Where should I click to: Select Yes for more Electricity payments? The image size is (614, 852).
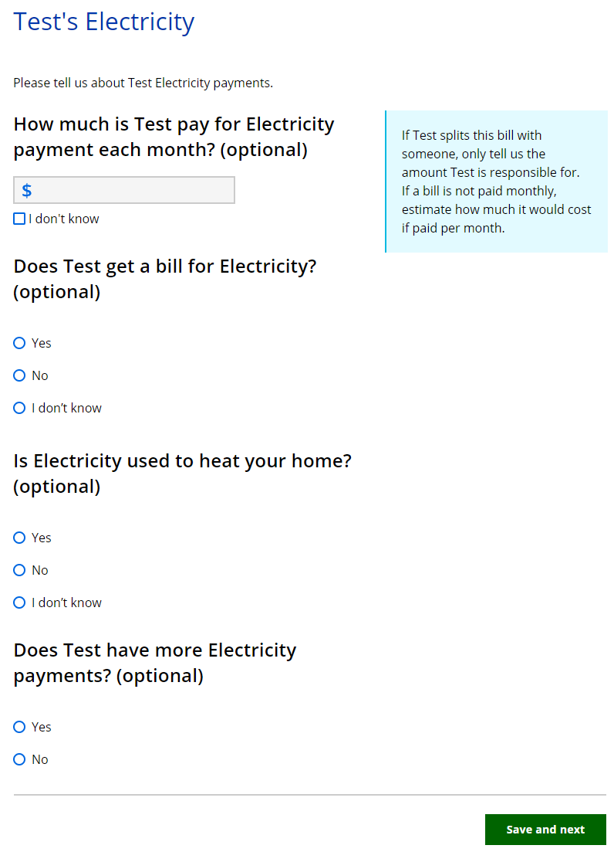[x=20, y=727]
